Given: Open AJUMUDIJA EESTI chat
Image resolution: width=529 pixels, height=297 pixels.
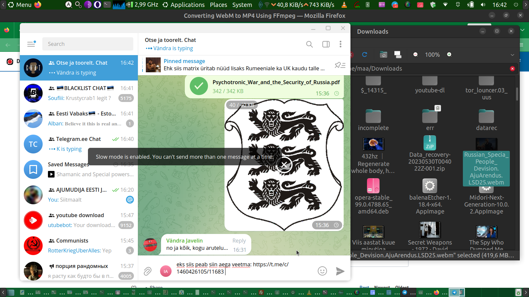Looking at the screenshot, I should (x=79, y=195).
